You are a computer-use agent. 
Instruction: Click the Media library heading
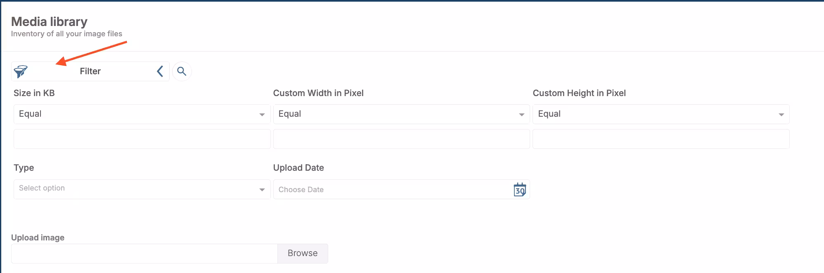[x=49, y=21]
